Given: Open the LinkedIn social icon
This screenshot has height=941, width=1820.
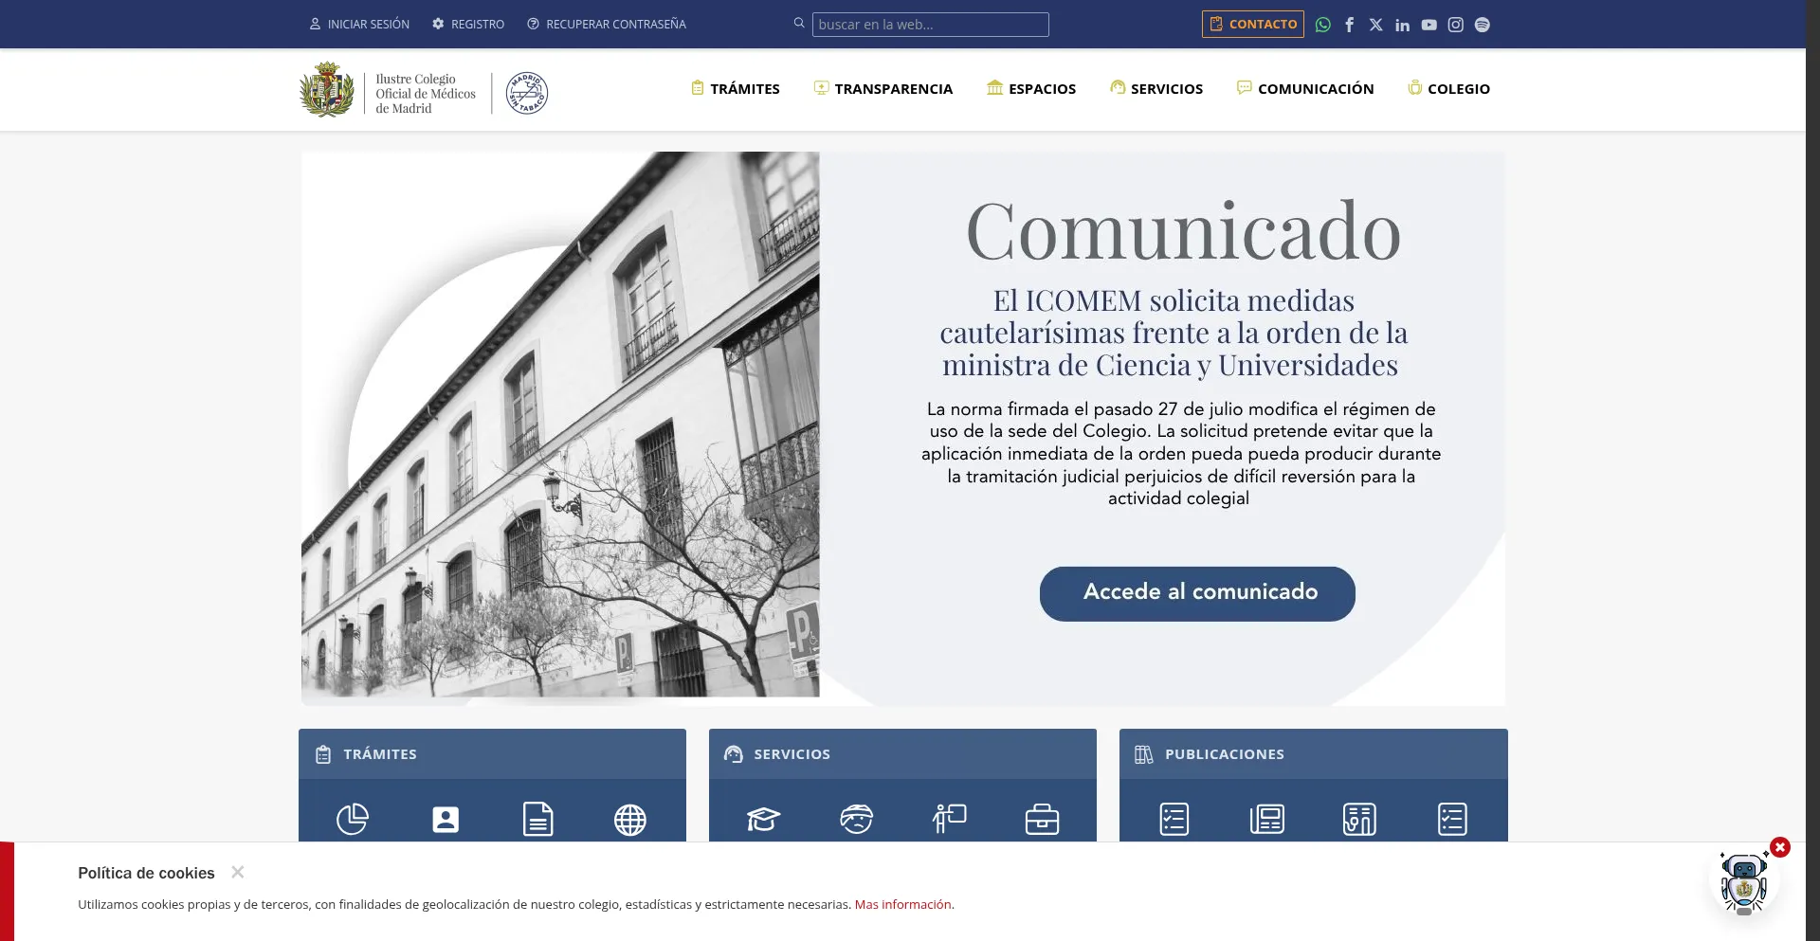Looking at the screenshot, I should pyautogui.click(x=1403, y=25).
